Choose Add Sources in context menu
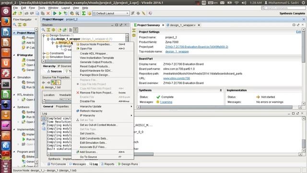The height and width of the screenshot is (173, 307). point(103,152)
